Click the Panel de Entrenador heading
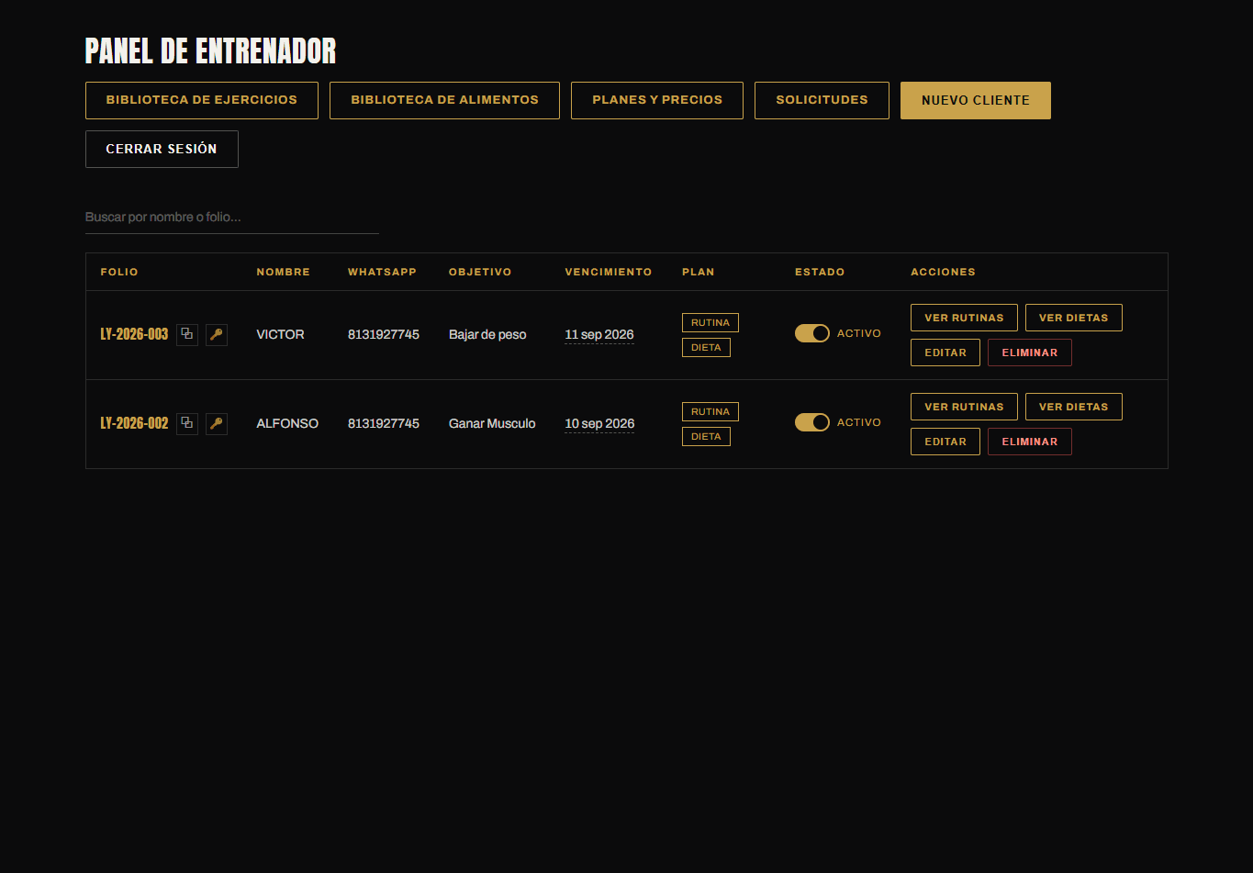The width and height of the screenshot is (1253, 873). 210,50
